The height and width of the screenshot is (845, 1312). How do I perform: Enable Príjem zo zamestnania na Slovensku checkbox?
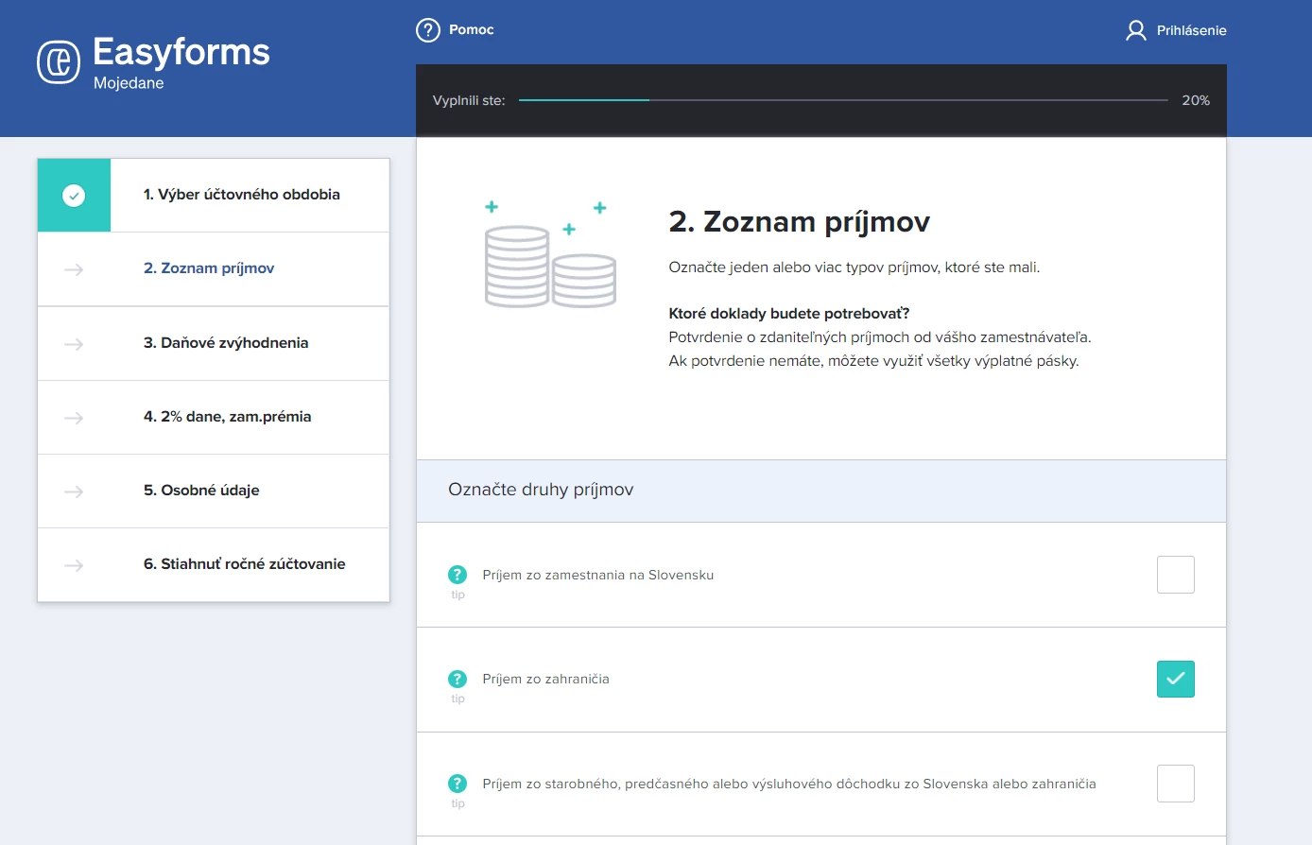[x=1175, y=575]
